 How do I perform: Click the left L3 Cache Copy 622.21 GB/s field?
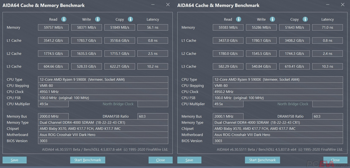(120, 66)
